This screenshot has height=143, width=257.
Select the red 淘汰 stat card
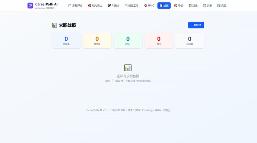tap(159, 40)
